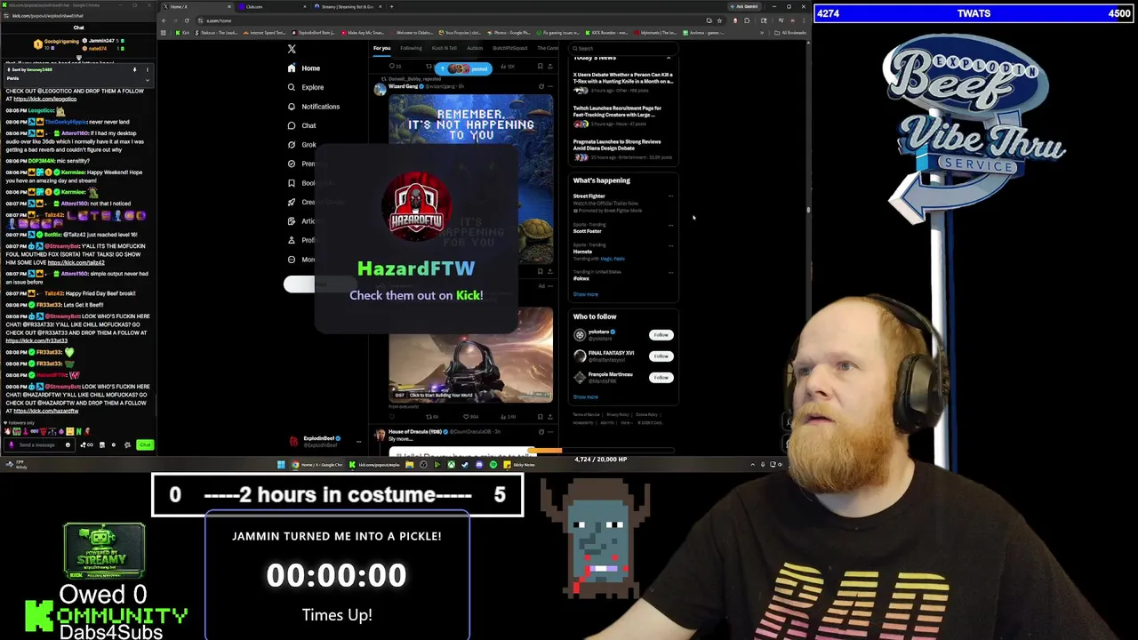1138x640 pixels.
Task: Unpin the pinned chat message
Action: tap(135, 69)
